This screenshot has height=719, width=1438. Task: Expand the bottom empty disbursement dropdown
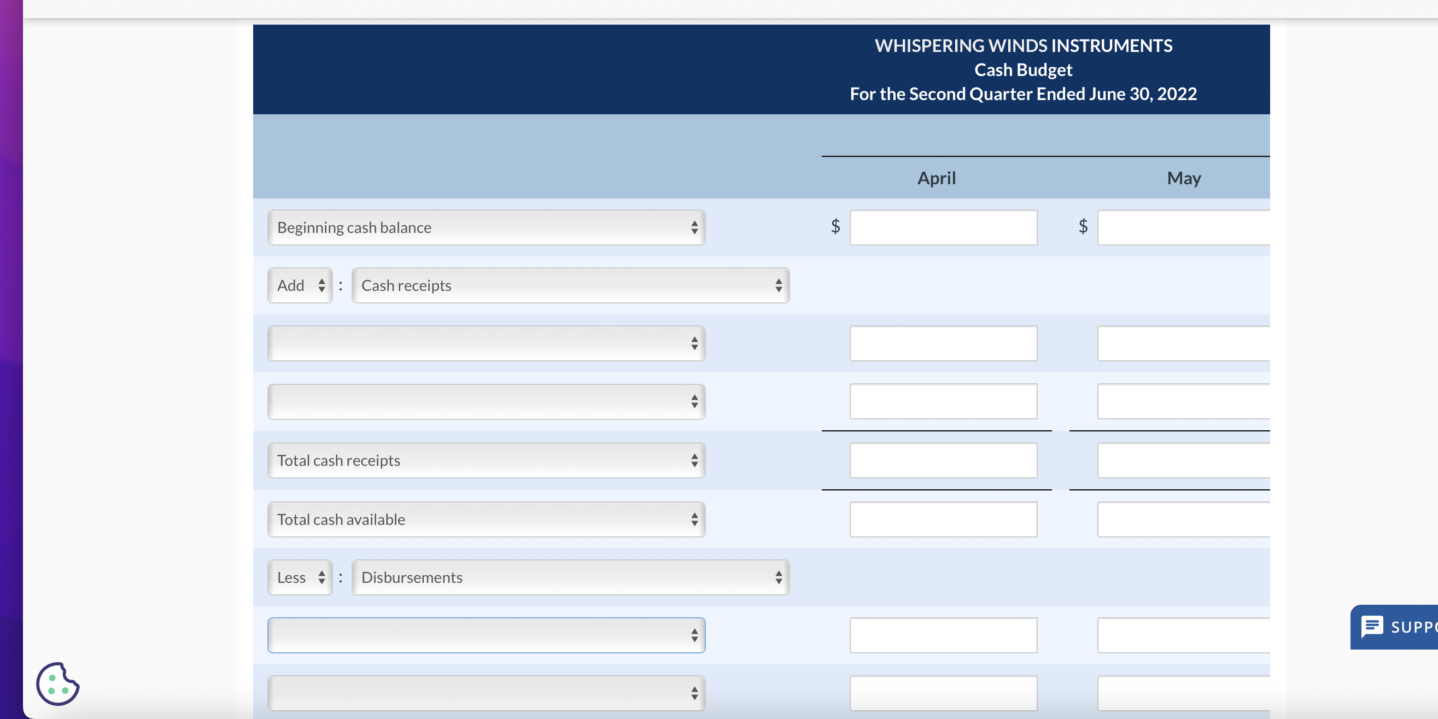click(486, 693)
